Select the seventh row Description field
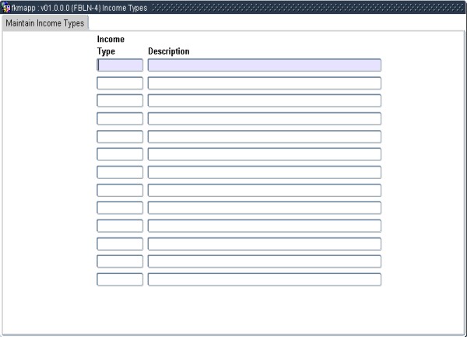The height and width of the screenshot is (337, 467). 265,172
